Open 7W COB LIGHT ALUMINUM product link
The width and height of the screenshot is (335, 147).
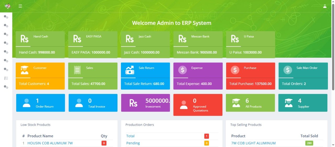coord(253,143)
